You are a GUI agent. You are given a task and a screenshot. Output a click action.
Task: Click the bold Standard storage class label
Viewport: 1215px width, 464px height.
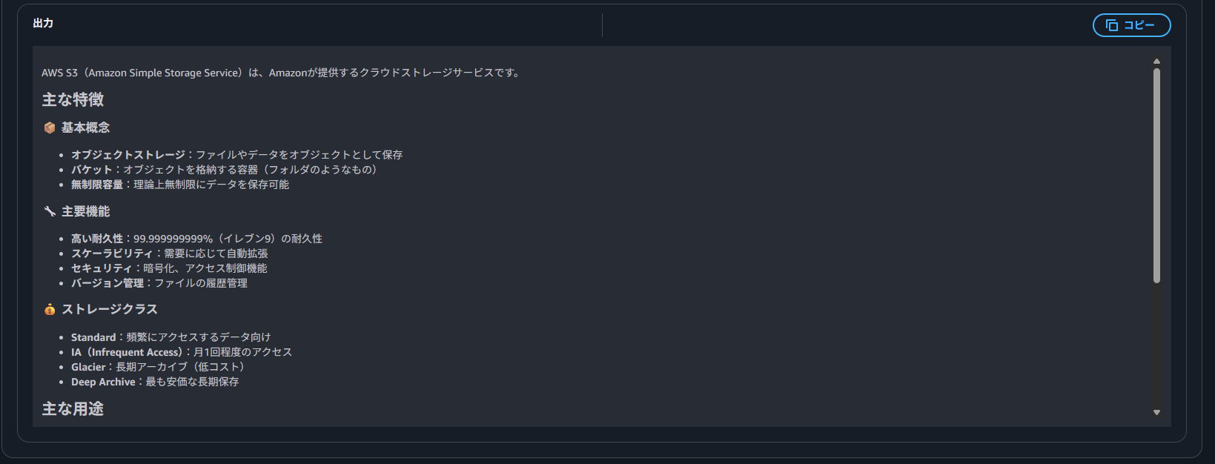coord(93,337)
